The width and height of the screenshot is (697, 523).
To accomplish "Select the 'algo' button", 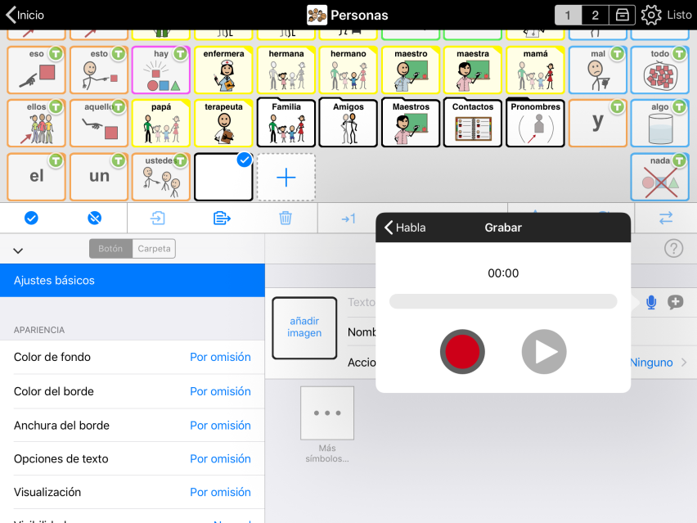I will 659,124.
